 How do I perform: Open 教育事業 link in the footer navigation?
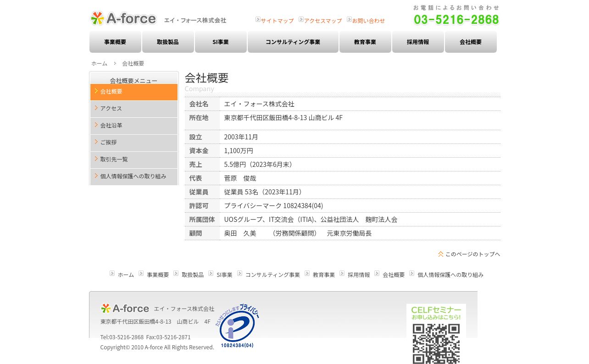[324, 275]
